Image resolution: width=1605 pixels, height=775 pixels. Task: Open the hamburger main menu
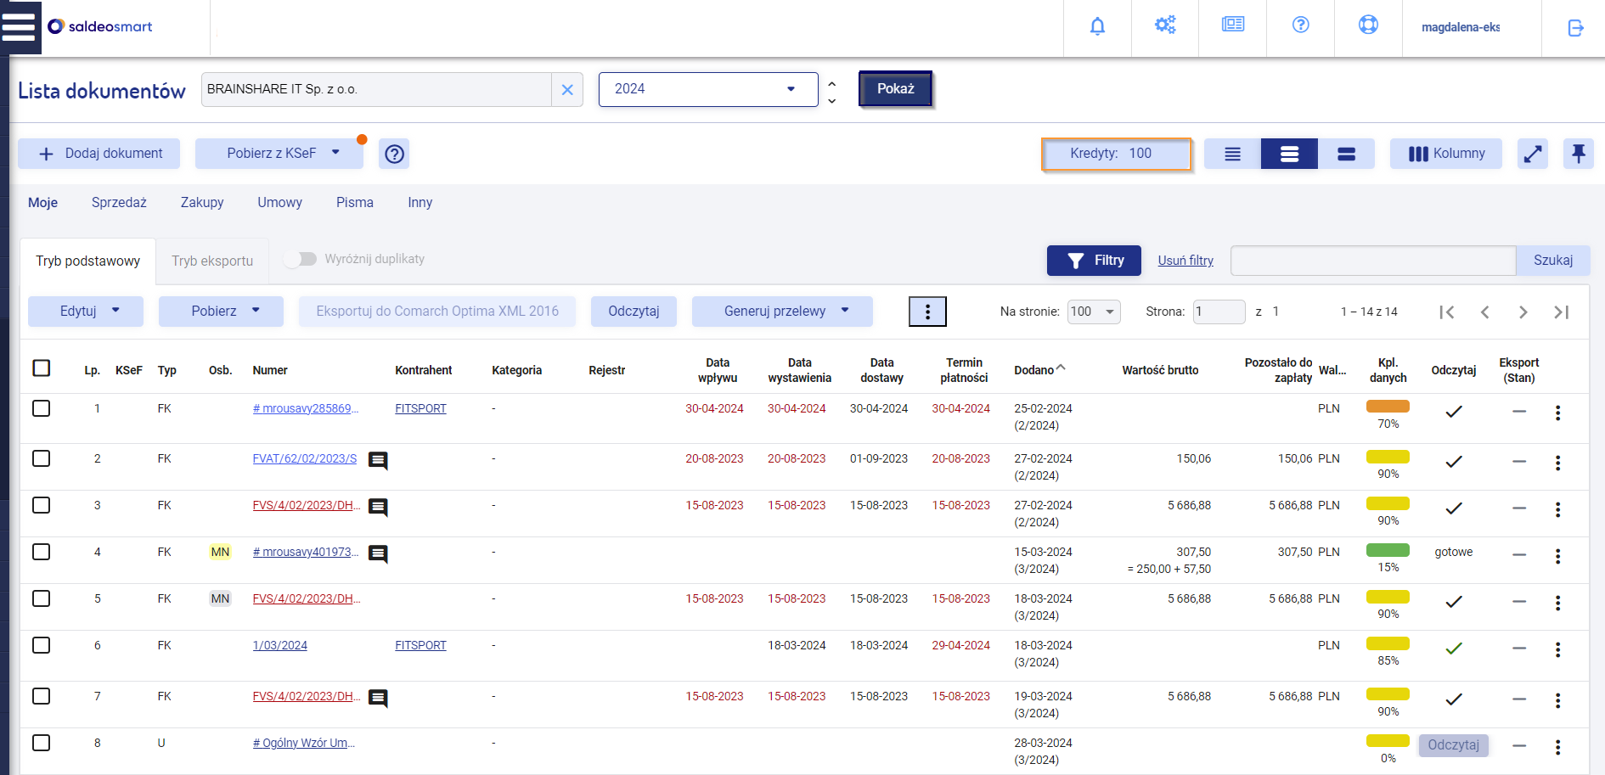[x=19, y=26]
